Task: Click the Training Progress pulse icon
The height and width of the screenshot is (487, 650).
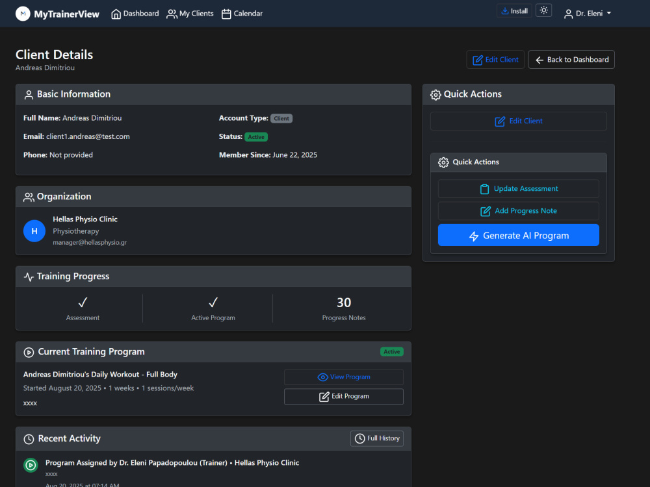Action: point(29,277)
